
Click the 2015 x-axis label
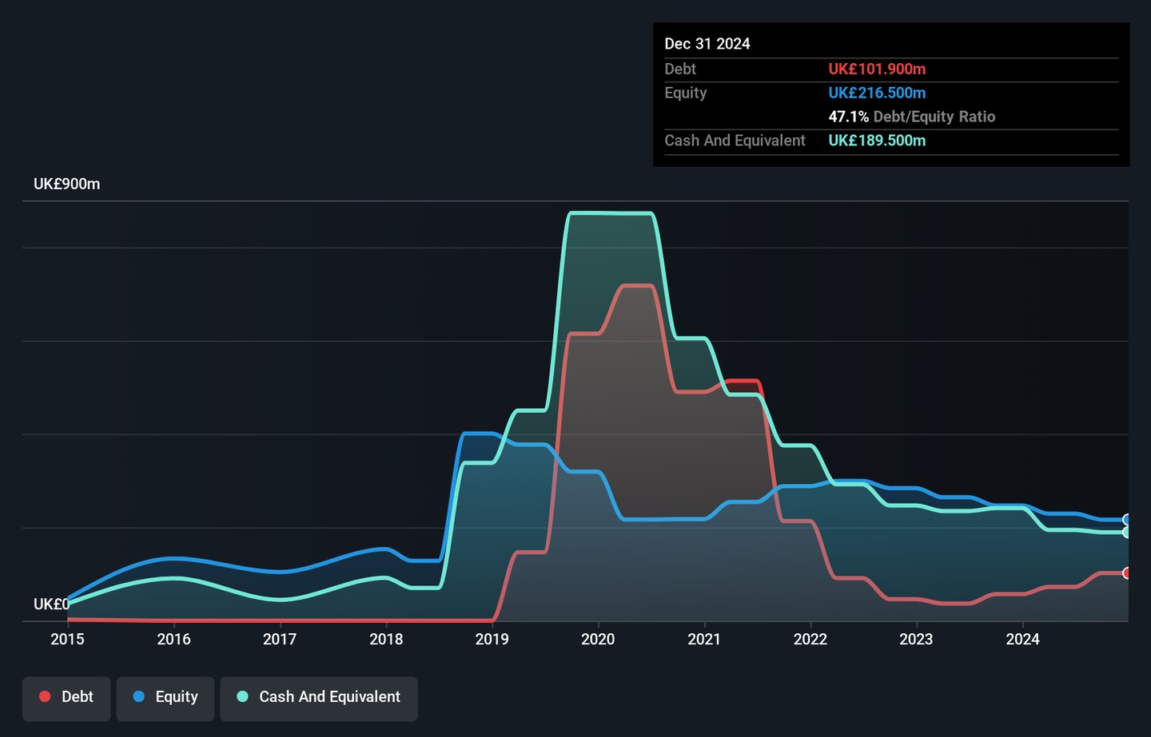pyautogui.click(x=67, y=640)
